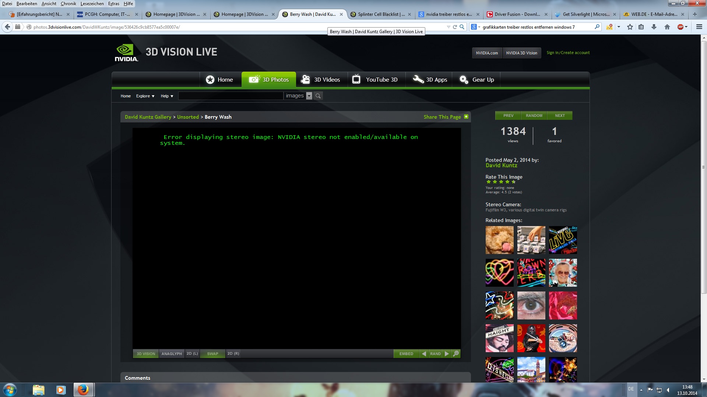This screenshot has height=397, width=707.
Task: Click the bookmark star icon
Action: pyautogui.click(x=630, y=27)
